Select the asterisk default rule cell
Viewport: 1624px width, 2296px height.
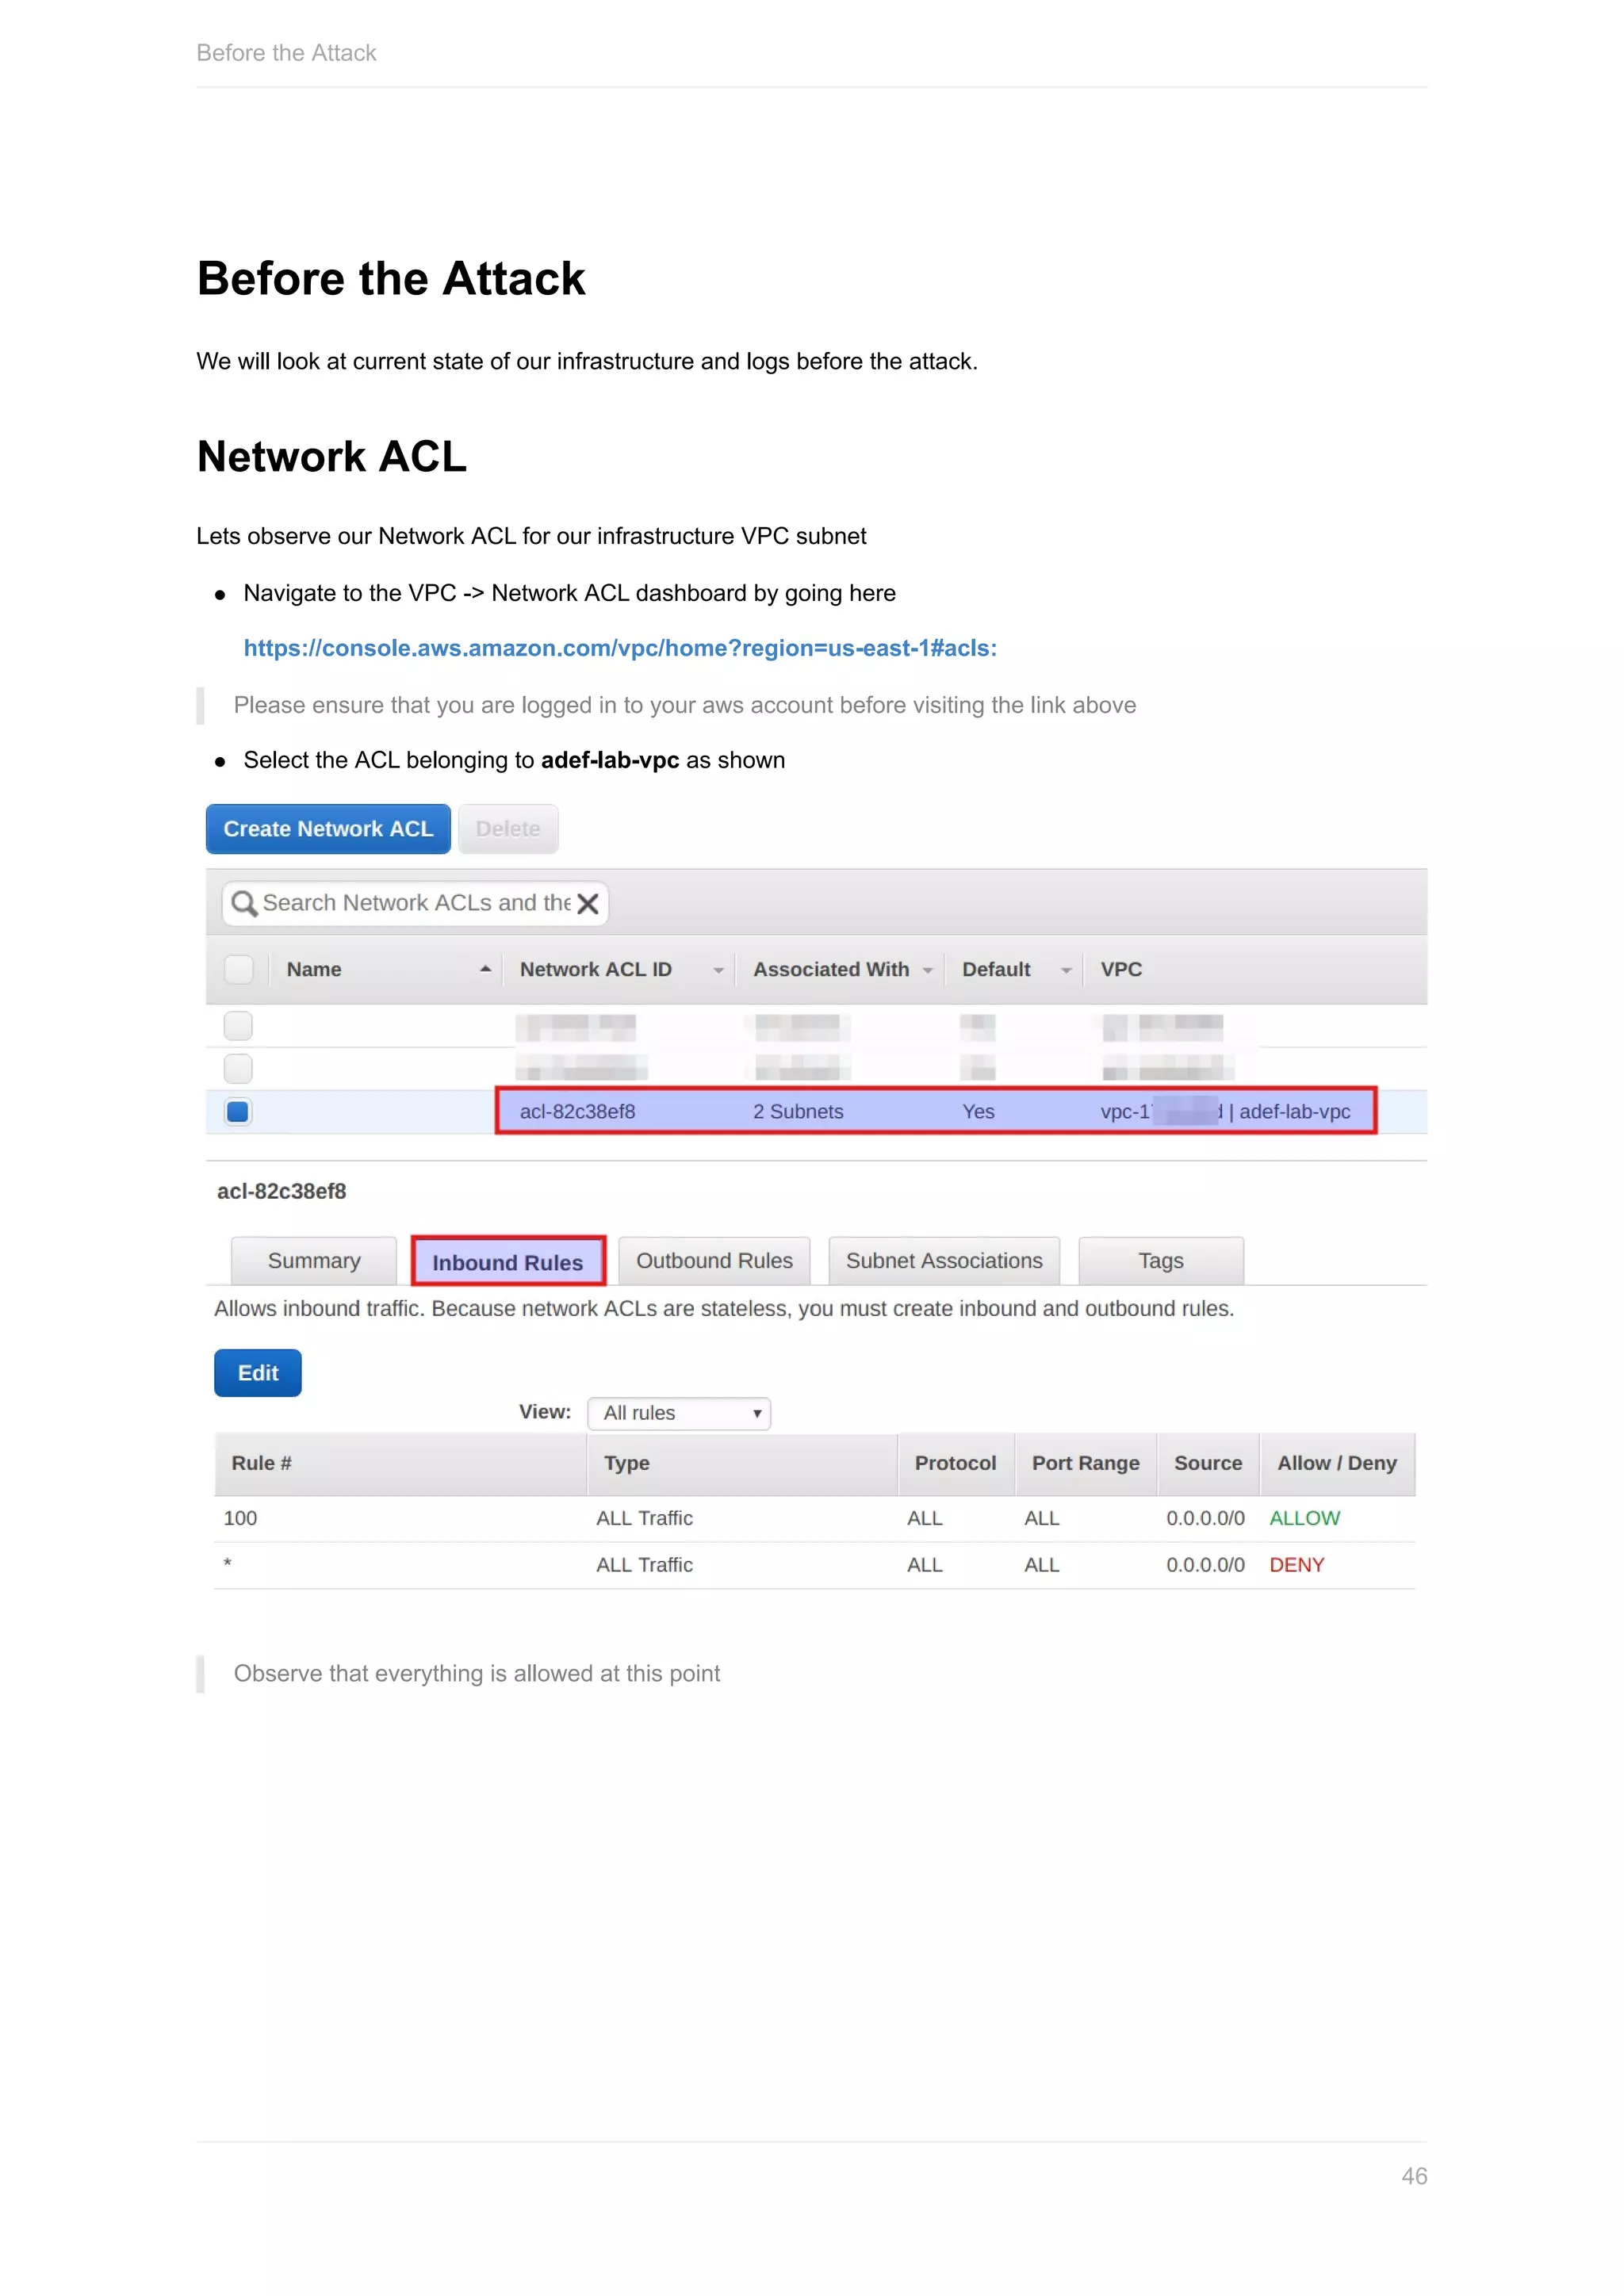point(228,1563)
